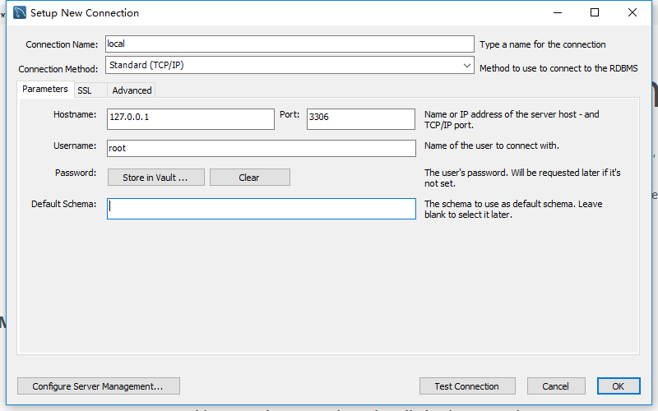This screenshot has height=411, width=658.
Task: Confirm the connection with OK
Action: click(619, 386)
